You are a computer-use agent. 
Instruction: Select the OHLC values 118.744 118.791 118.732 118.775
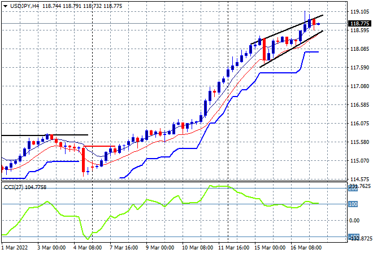point(83,6)
